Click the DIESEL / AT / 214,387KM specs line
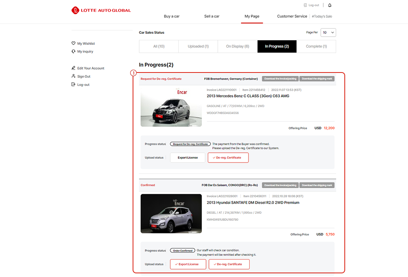 [x=234, y=213]
